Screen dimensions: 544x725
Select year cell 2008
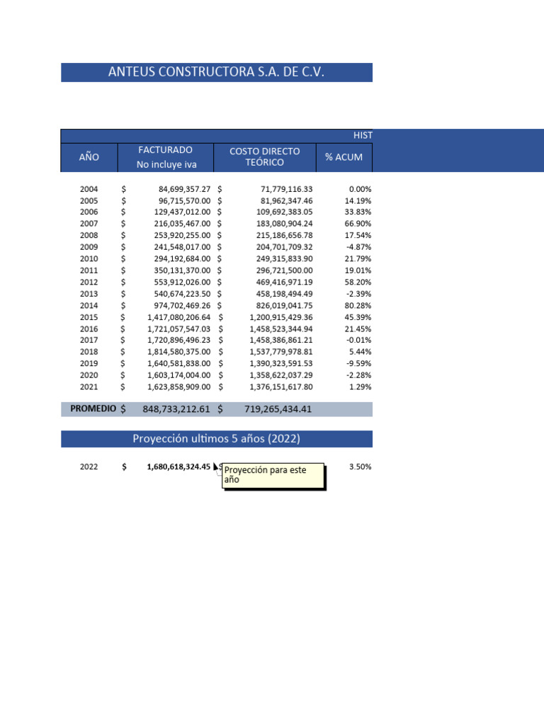(x=89, y=235)
